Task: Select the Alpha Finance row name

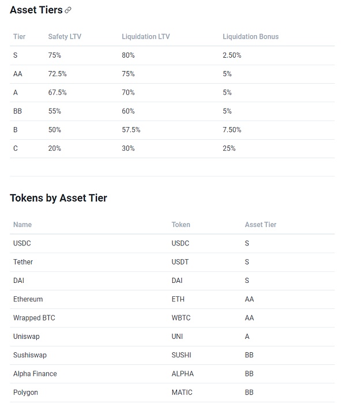Action: (35, 374)
